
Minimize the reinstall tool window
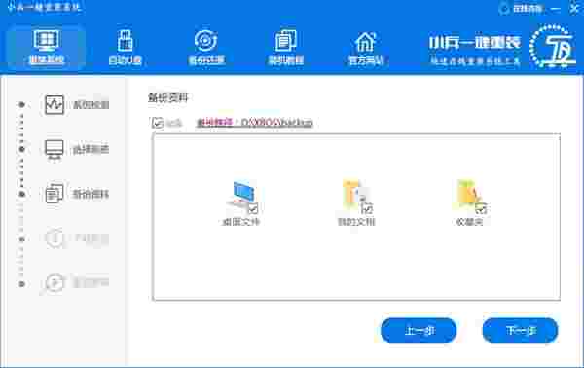click(x=556, y=8)
